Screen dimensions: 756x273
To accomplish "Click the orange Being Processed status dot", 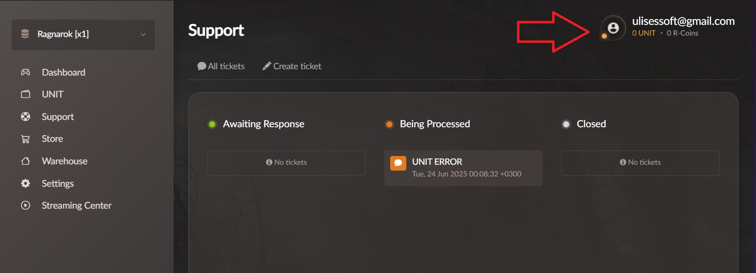I will coord(389,124).
